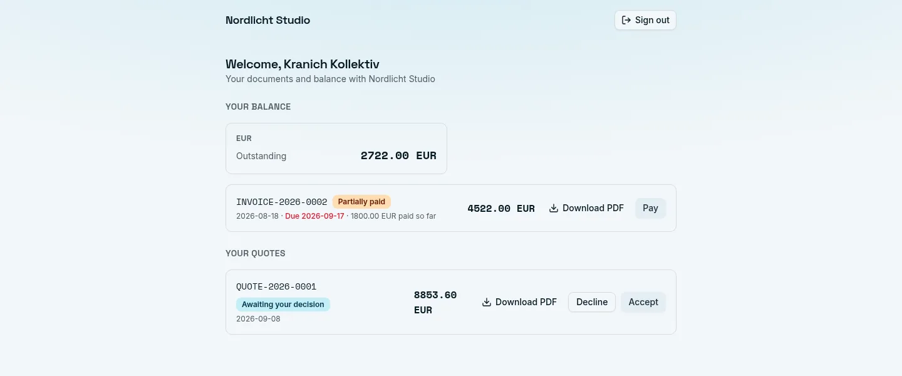Click the invoice date 2026-08-18
This screenshot has width=902, height=376.
[257, 216]
